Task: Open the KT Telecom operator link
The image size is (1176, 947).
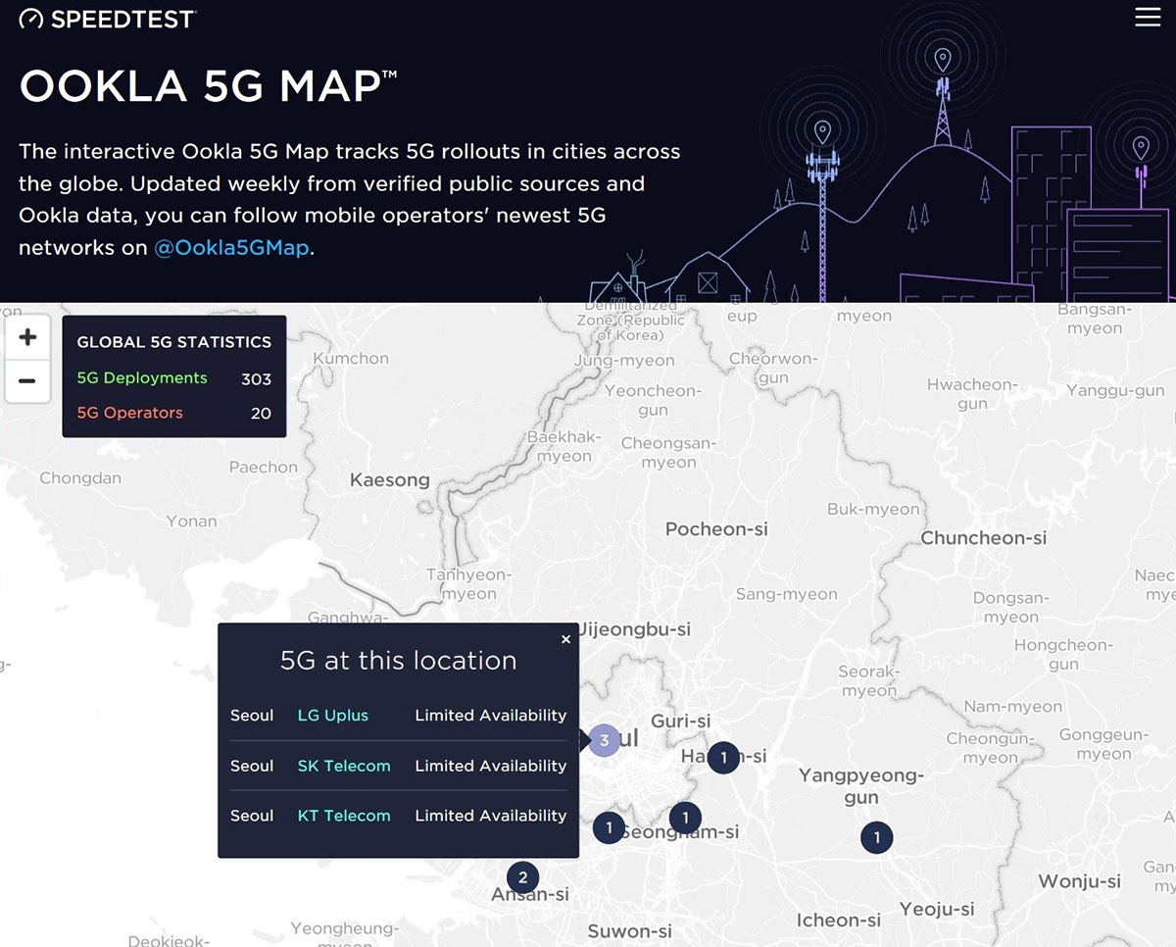Action: [x=343, y=816]
